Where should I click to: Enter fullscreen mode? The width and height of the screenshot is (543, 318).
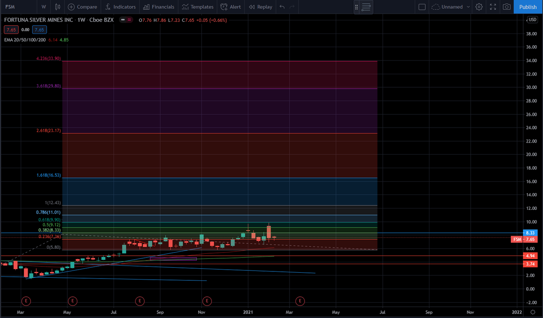click(493, 7)
